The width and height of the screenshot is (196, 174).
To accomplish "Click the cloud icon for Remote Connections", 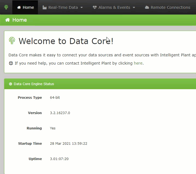I will point(147,7).
